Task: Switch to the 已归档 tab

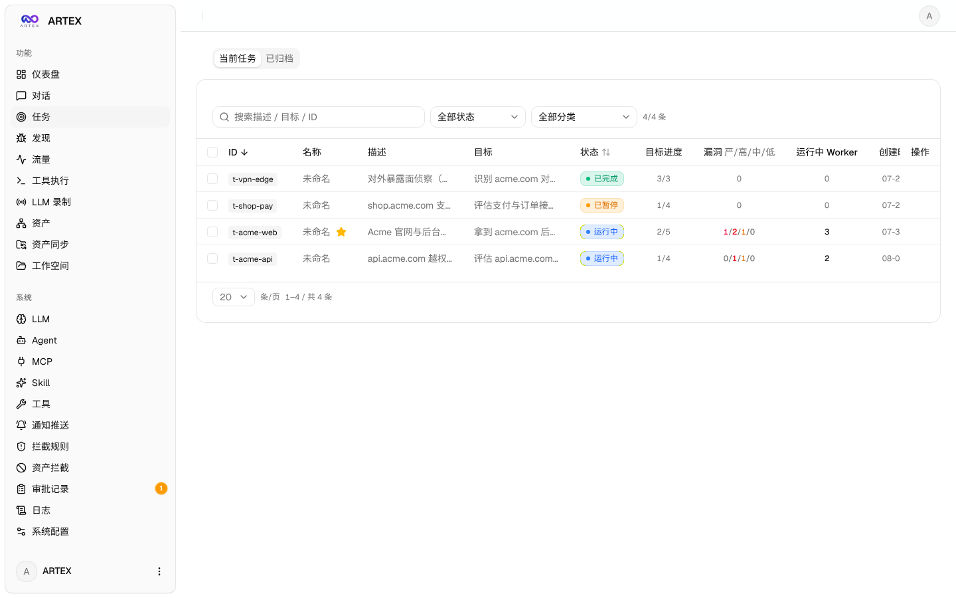Action: [279, 58]
